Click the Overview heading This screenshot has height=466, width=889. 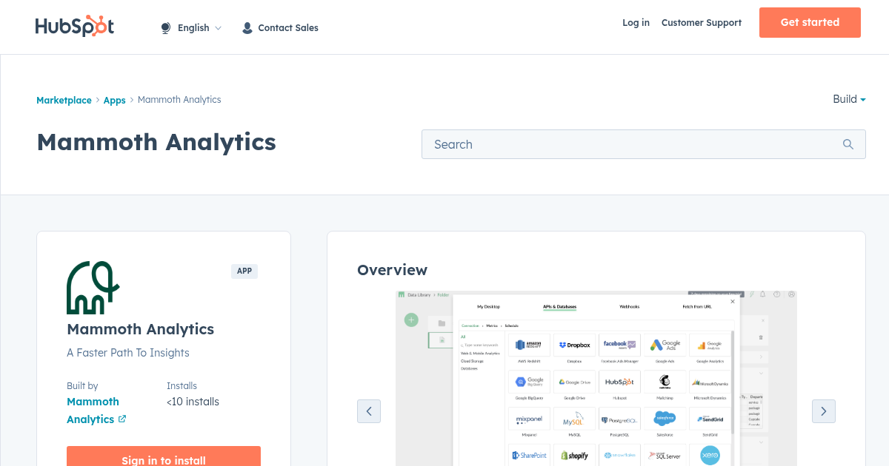[x=392, y=270]
